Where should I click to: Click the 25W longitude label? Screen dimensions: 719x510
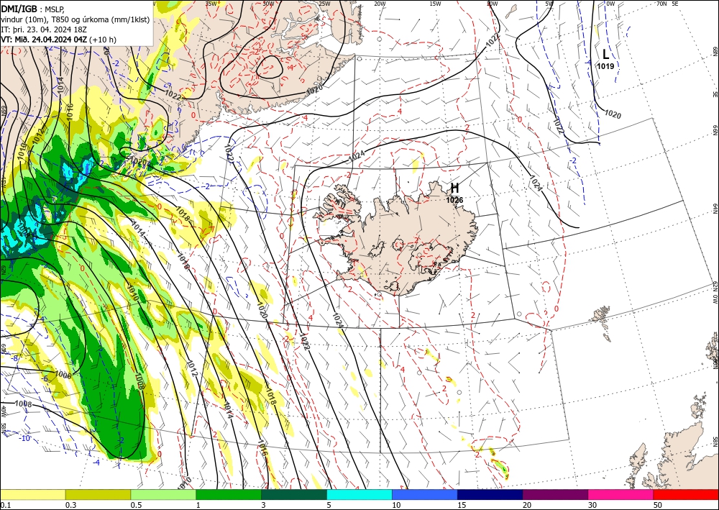point(324,4)
